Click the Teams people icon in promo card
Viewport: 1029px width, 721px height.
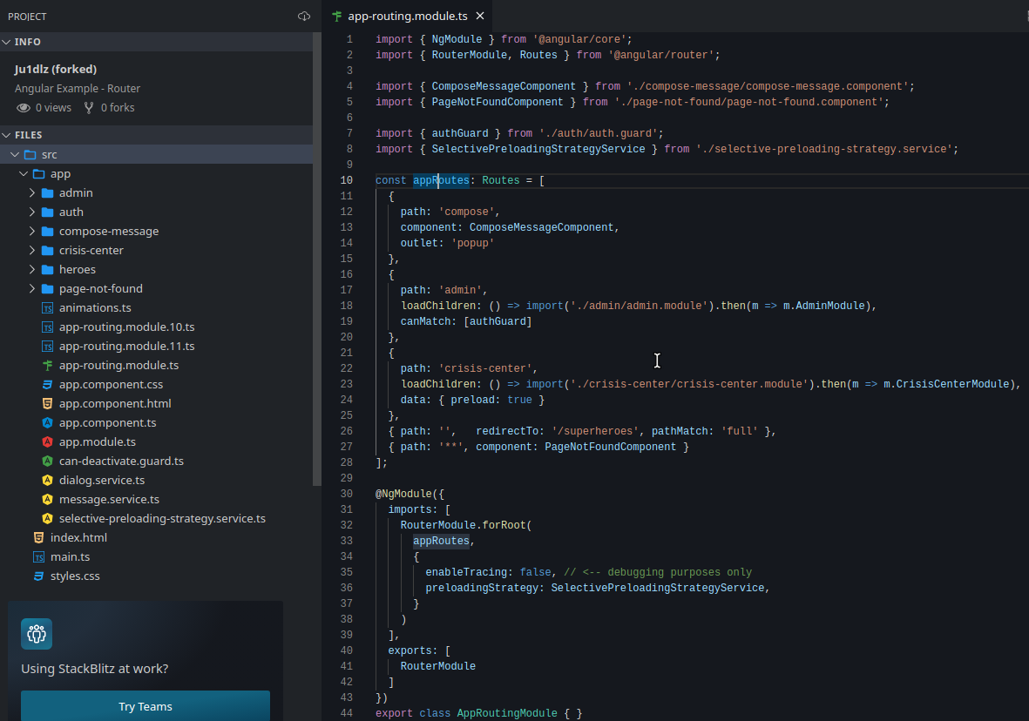(x=37, y=634)
